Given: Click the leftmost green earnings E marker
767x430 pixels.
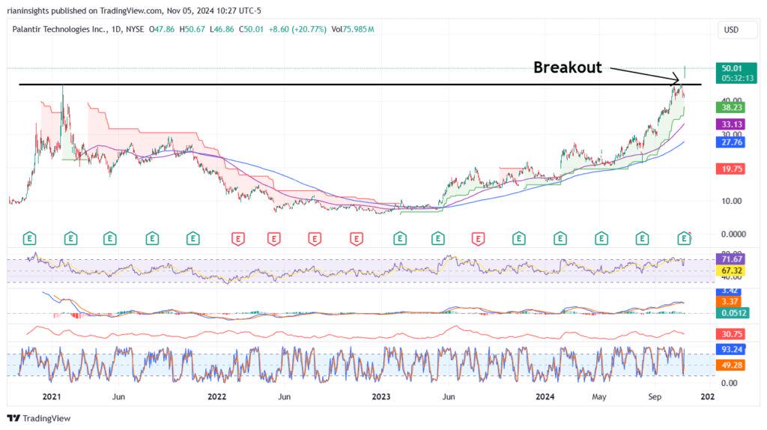Looking at the screenshot, I should 30,239.
